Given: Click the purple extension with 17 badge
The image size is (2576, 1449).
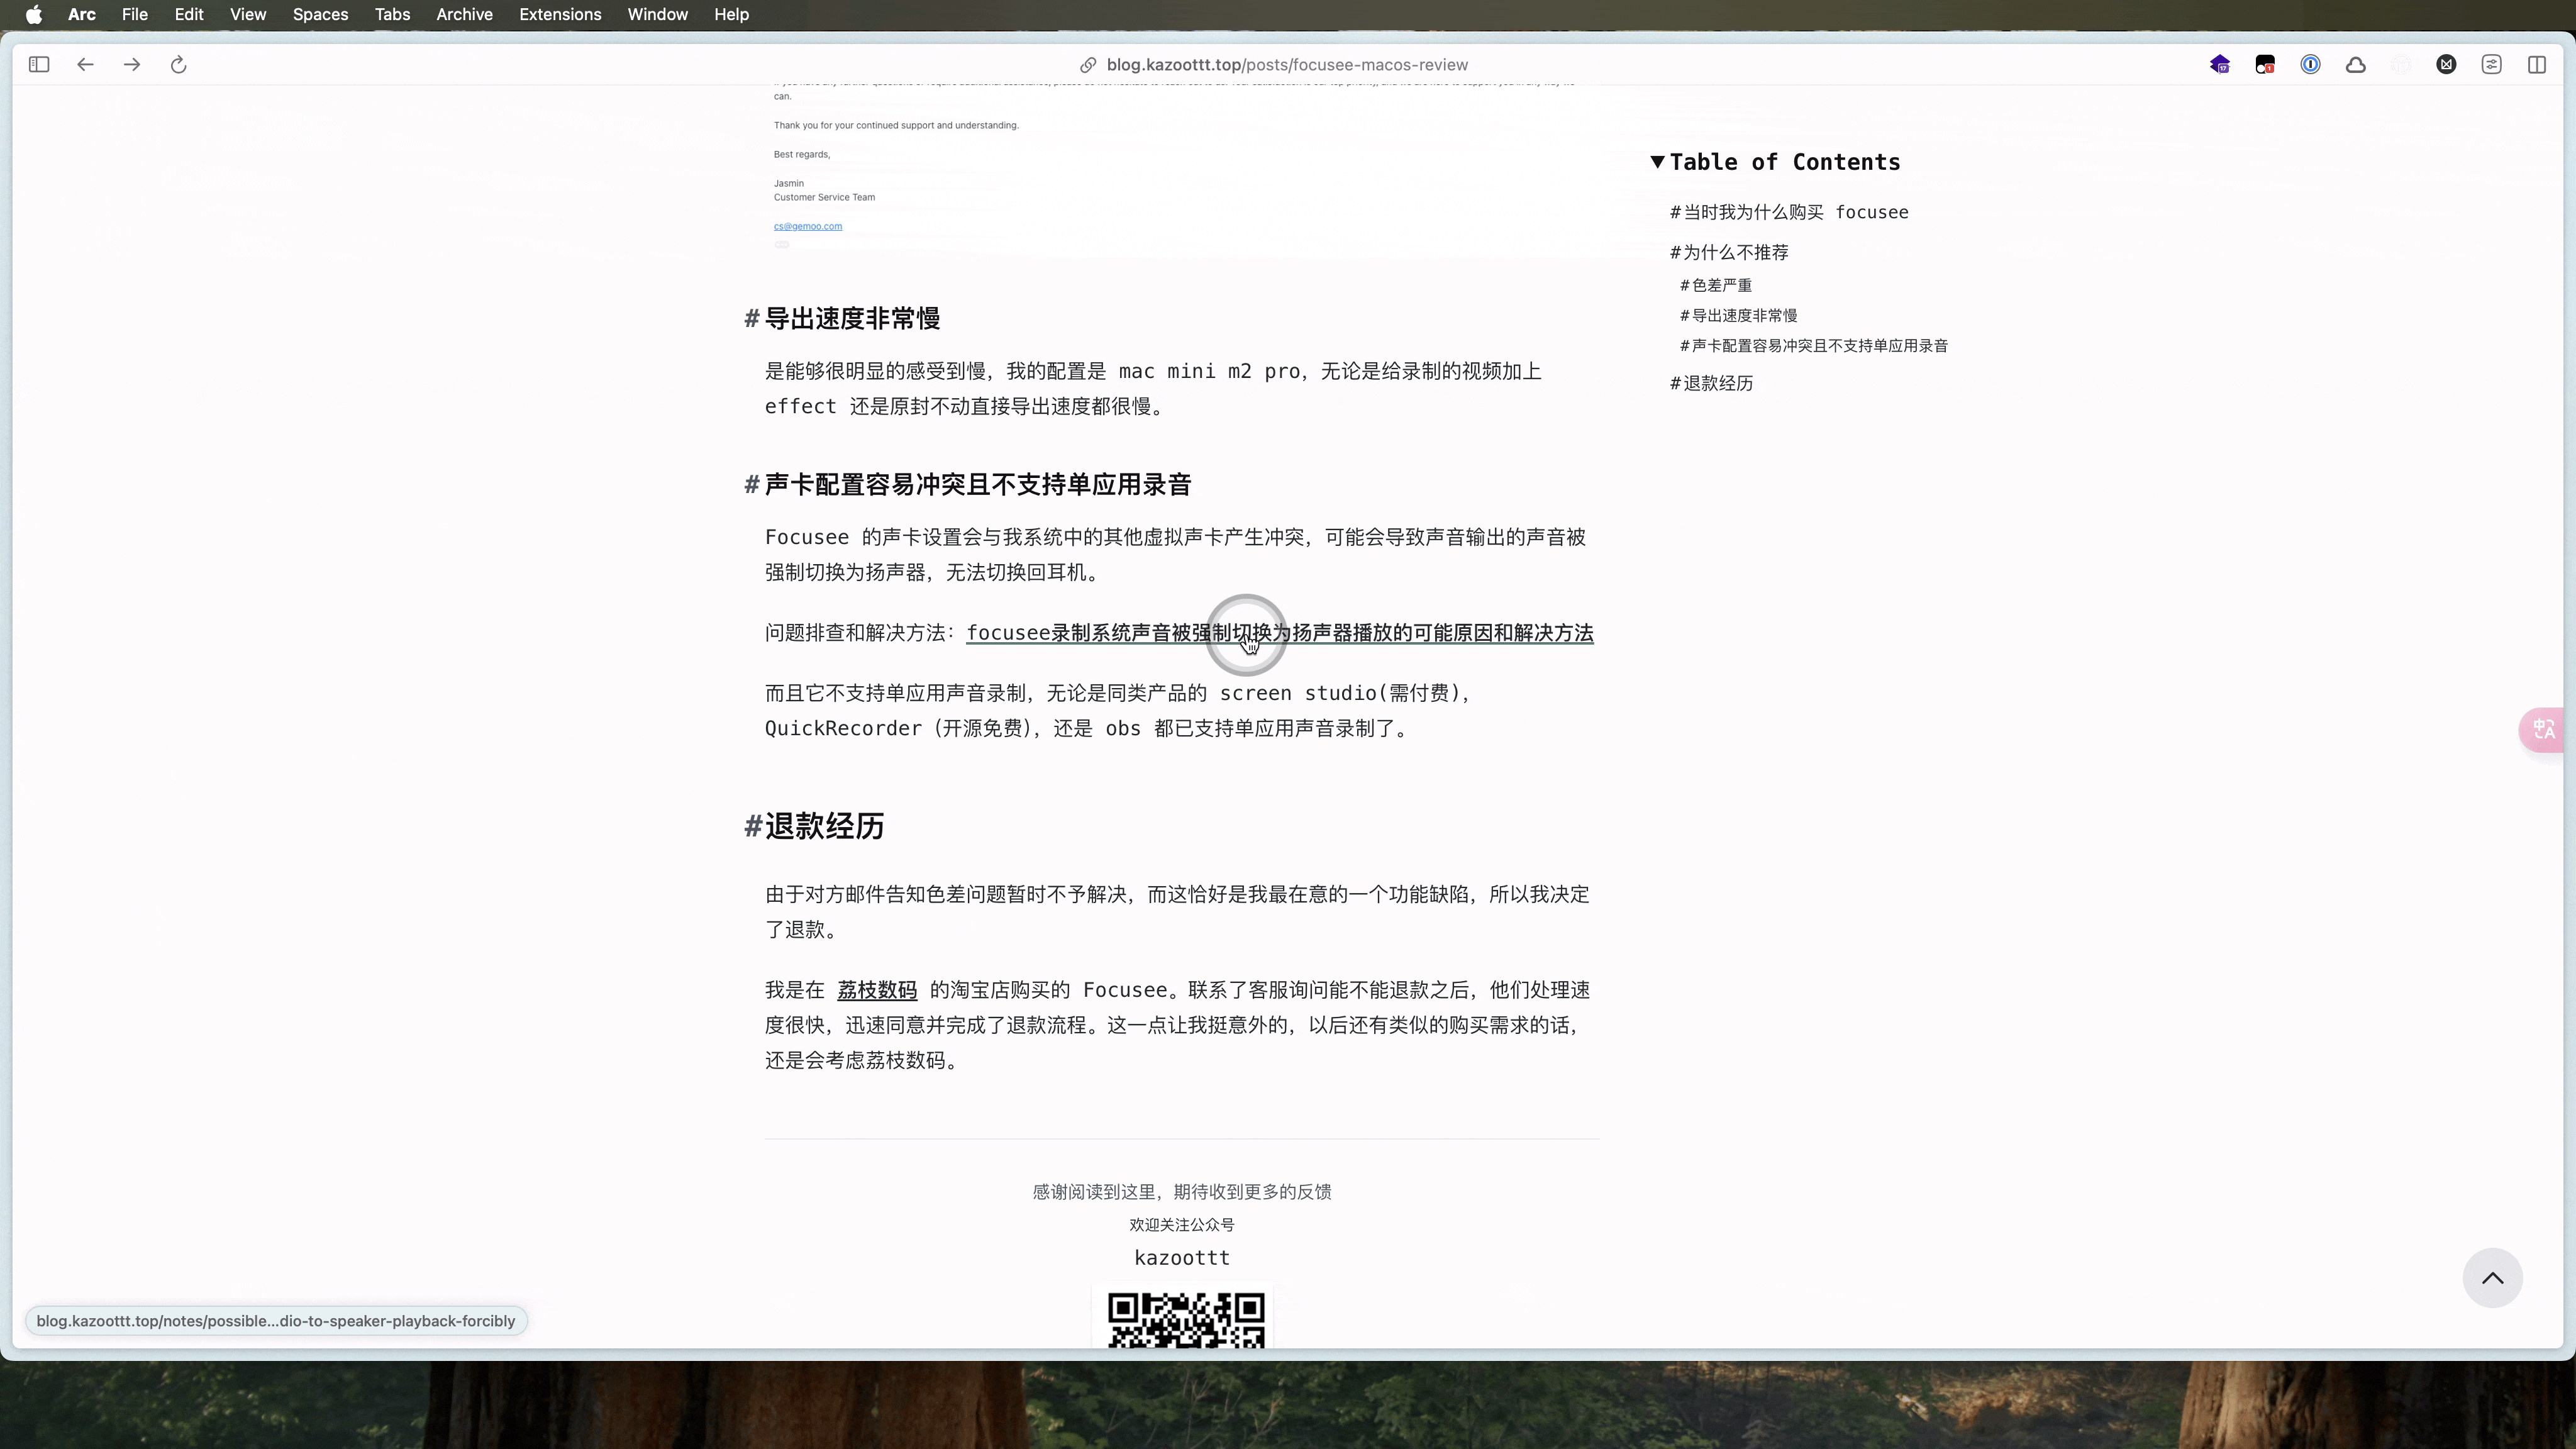Looking at the screenshot, I should click(2220, 65).
